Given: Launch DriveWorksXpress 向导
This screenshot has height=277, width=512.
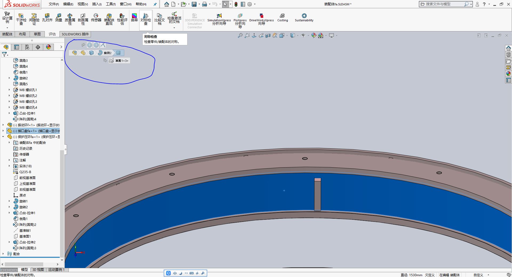Looking at the screenshot, I should click(x=262, y=19).
